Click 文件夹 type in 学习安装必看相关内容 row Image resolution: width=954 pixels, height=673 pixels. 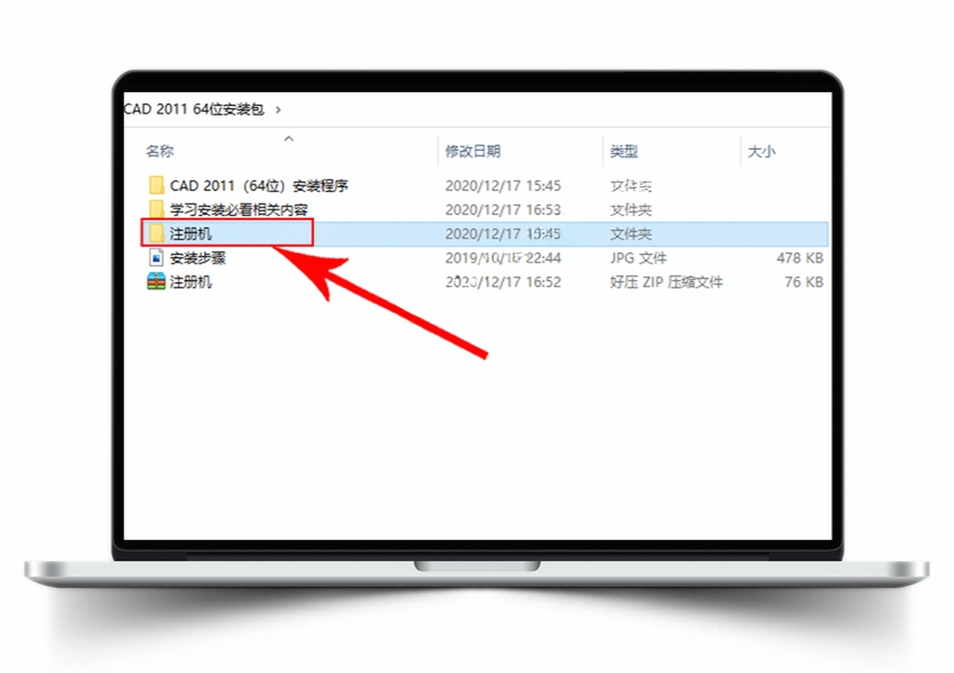(x=631, y=209)
